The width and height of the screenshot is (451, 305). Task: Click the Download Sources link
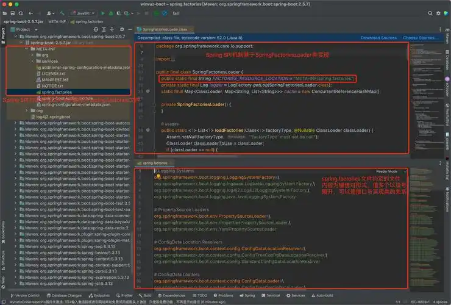point(379,37)
